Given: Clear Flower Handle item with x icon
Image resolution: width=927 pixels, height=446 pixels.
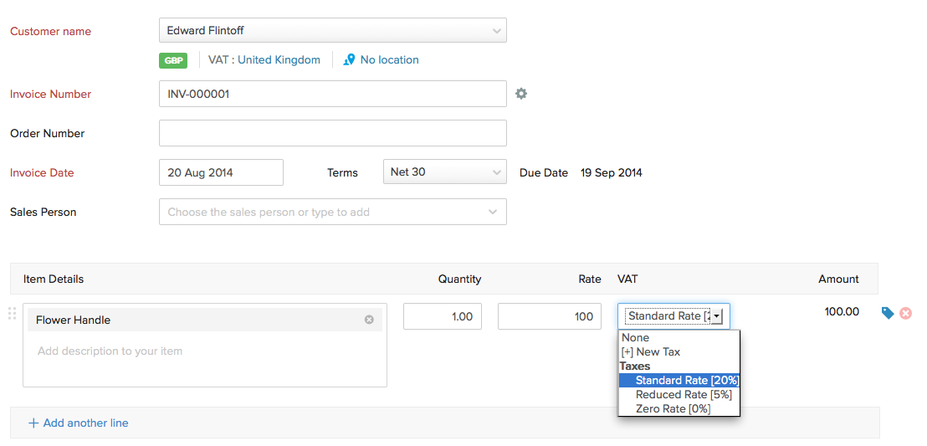Looking at the screenshot, I should point(369,320).
